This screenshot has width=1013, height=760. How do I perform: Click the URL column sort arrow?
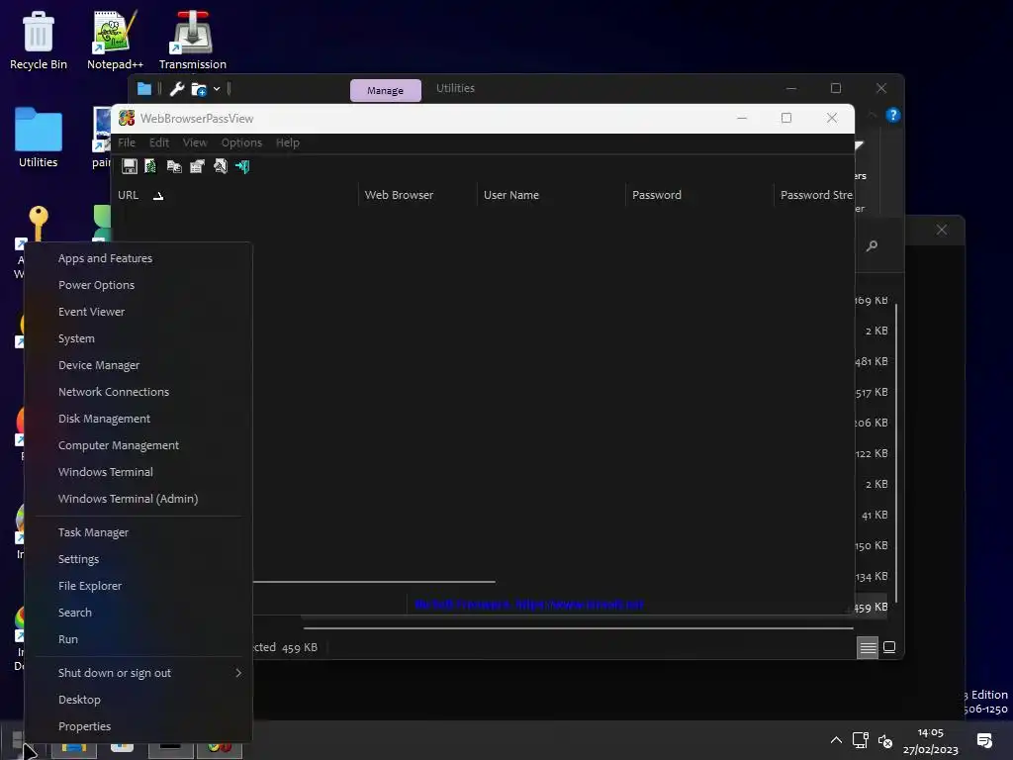[x=158, y=196]
